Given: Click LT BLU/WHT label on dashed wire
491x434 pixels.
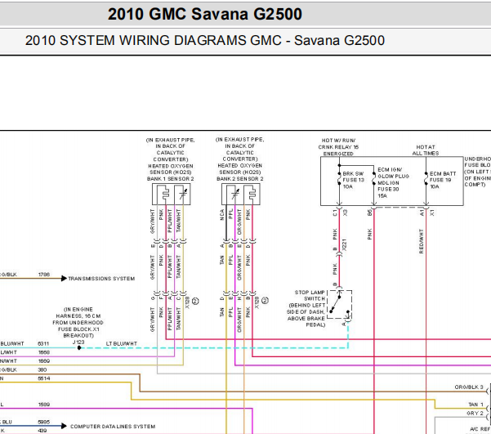Looking at the screenshot, I should (x=122, y=344).
